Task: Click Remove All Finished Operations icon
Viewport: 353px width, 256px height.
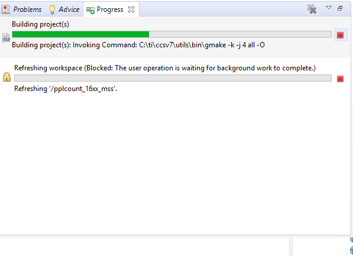Action: (312, 9)
